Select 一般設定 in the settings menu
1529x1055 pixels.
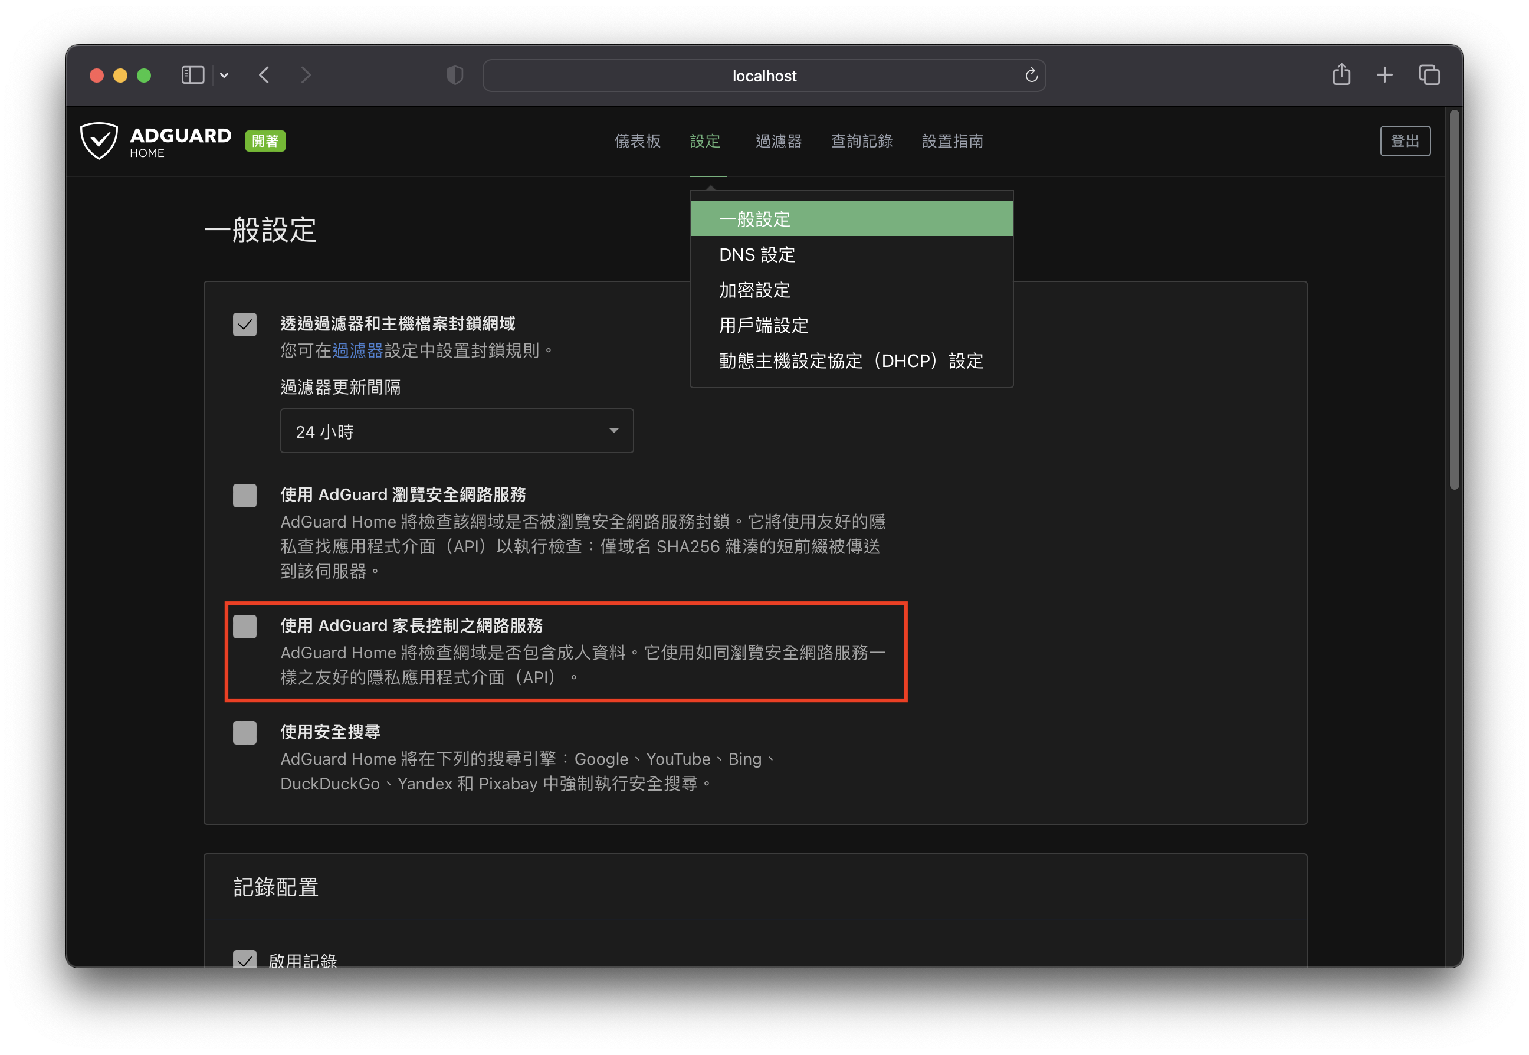(851, 219)
